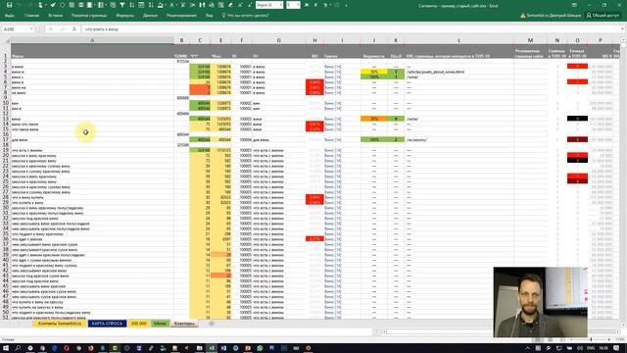Screen dimensions: 627x353
Task: Select column L header
Action: [459, 40]
